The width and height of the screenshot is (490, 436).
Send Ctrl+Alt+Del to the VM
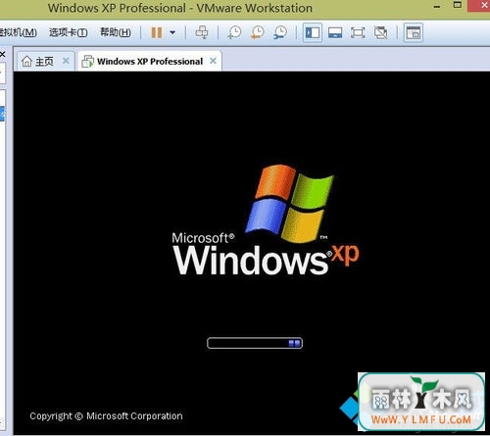tap(202, 32)
